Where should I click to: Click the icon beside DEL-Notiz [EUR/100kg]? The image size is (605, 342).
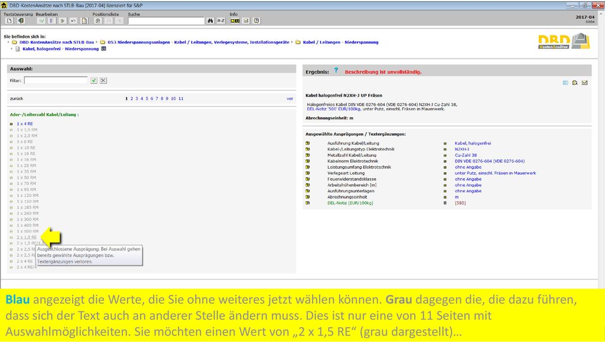click(x=307, y=203)
